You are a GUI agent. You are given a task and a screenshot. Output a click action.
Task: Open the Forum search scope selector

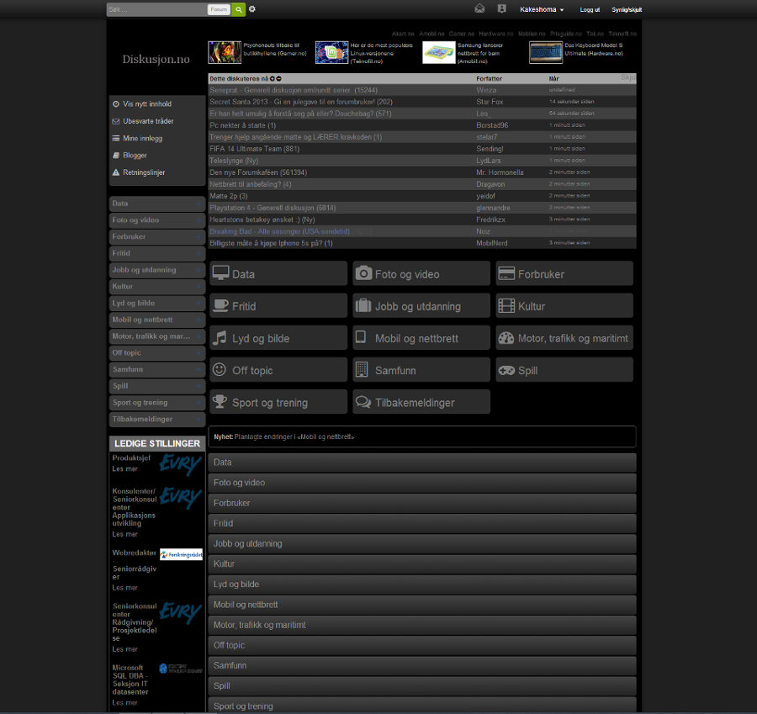pos(219,8)
